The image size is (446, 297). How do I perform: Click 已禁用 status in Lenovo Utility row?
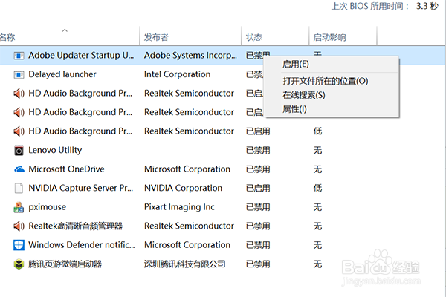click(258, 150)
